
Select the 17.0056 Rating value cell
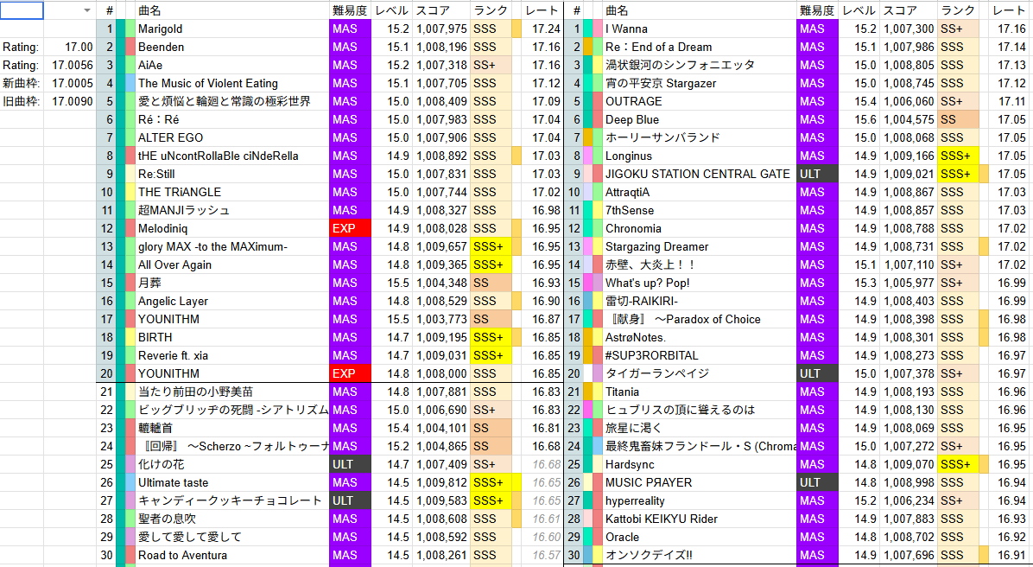(70, 66)
